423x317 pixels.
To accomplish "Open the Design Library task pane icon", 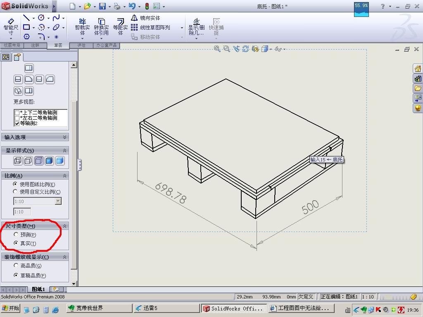I will pyautogui.click(x=418, y=78).
